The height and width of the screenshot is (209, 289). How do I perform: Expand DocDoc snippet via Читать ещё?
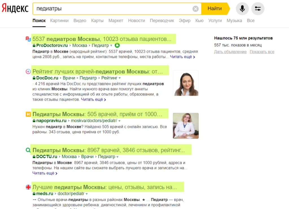point(93,99)
